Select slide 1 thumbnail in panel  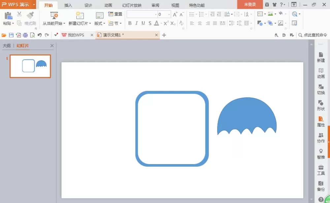pos(30,66)
